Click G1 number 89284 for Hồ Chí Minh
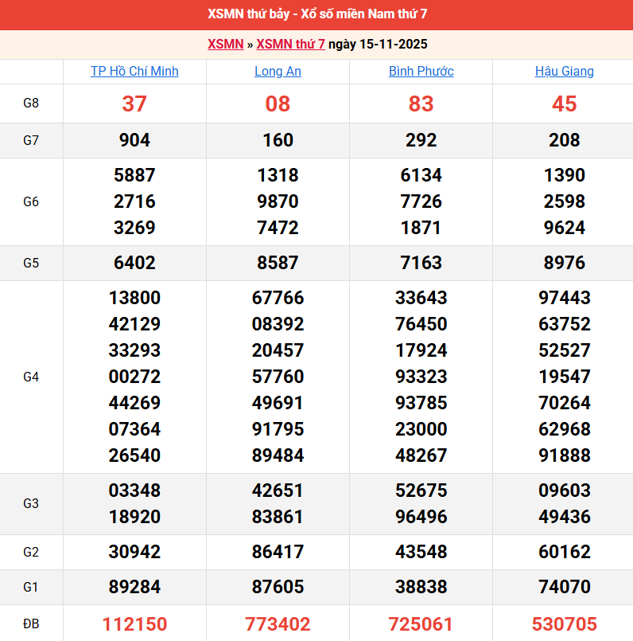The height and width of the screenshot is (641, 633). (x=134, y=587)
